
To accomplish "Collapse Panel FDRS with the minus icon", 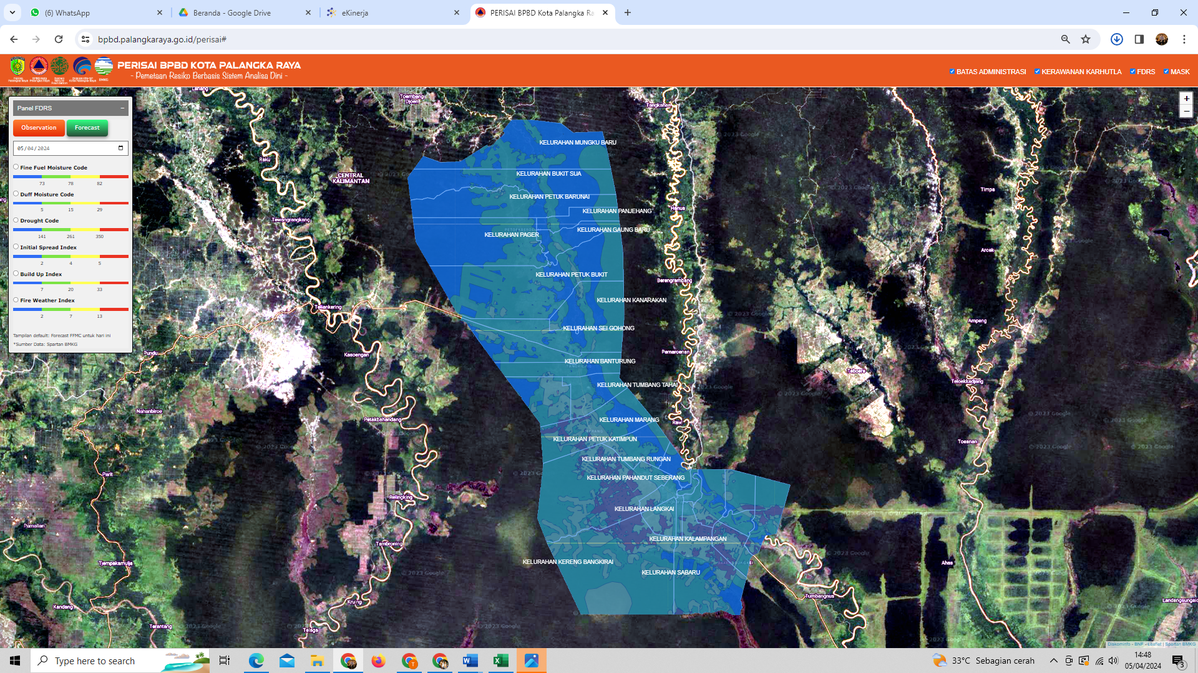I will 122,108.
